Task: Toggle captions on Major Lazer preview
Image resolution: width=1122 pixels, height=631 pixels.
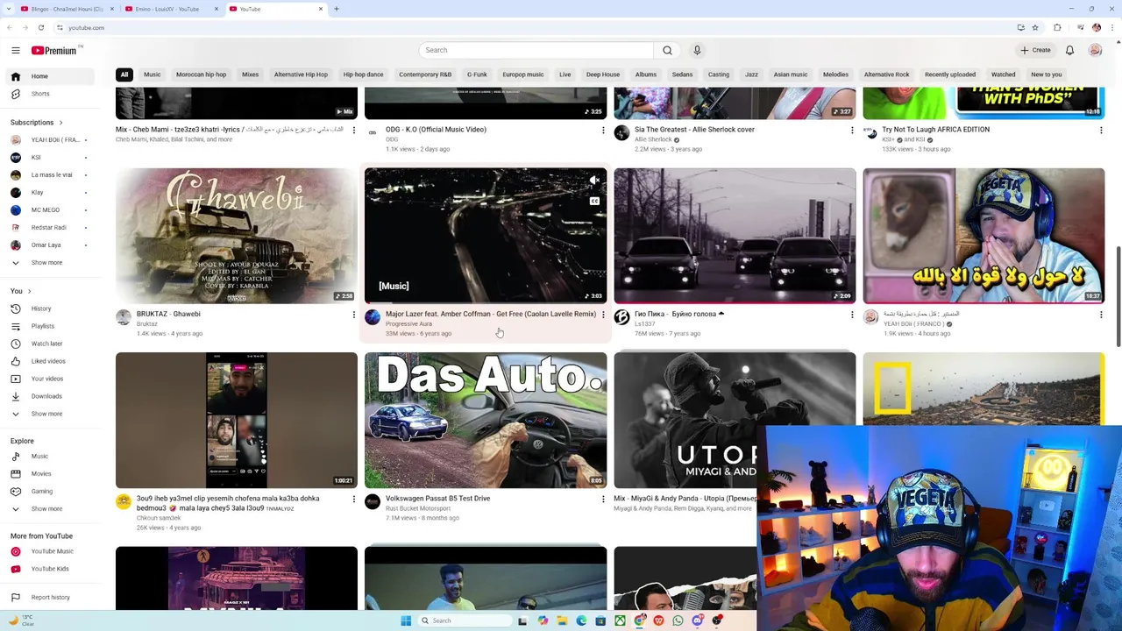Action: click(594, 201)
